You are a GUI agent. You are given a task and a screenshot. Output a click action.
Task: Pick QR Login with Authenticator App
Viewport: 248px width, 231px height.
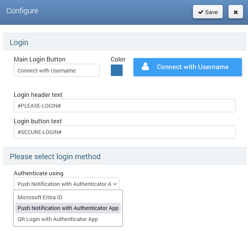click(58, 219)
